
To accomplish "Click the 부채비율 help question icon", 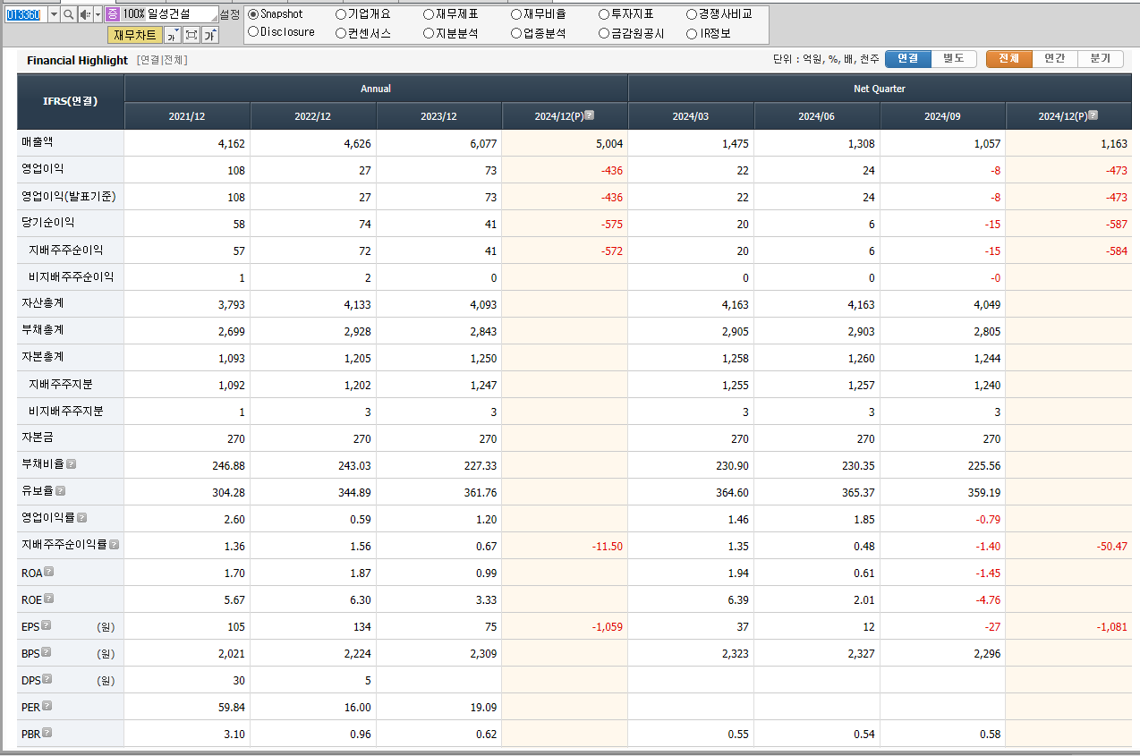I will tap(72, 464).
